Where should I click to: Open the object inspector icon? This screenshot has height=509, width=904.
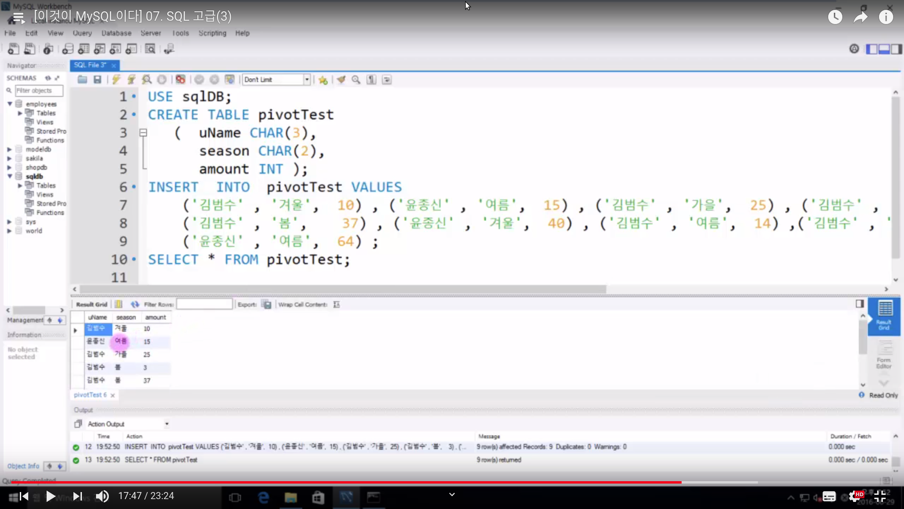click(x=48, y=49)
